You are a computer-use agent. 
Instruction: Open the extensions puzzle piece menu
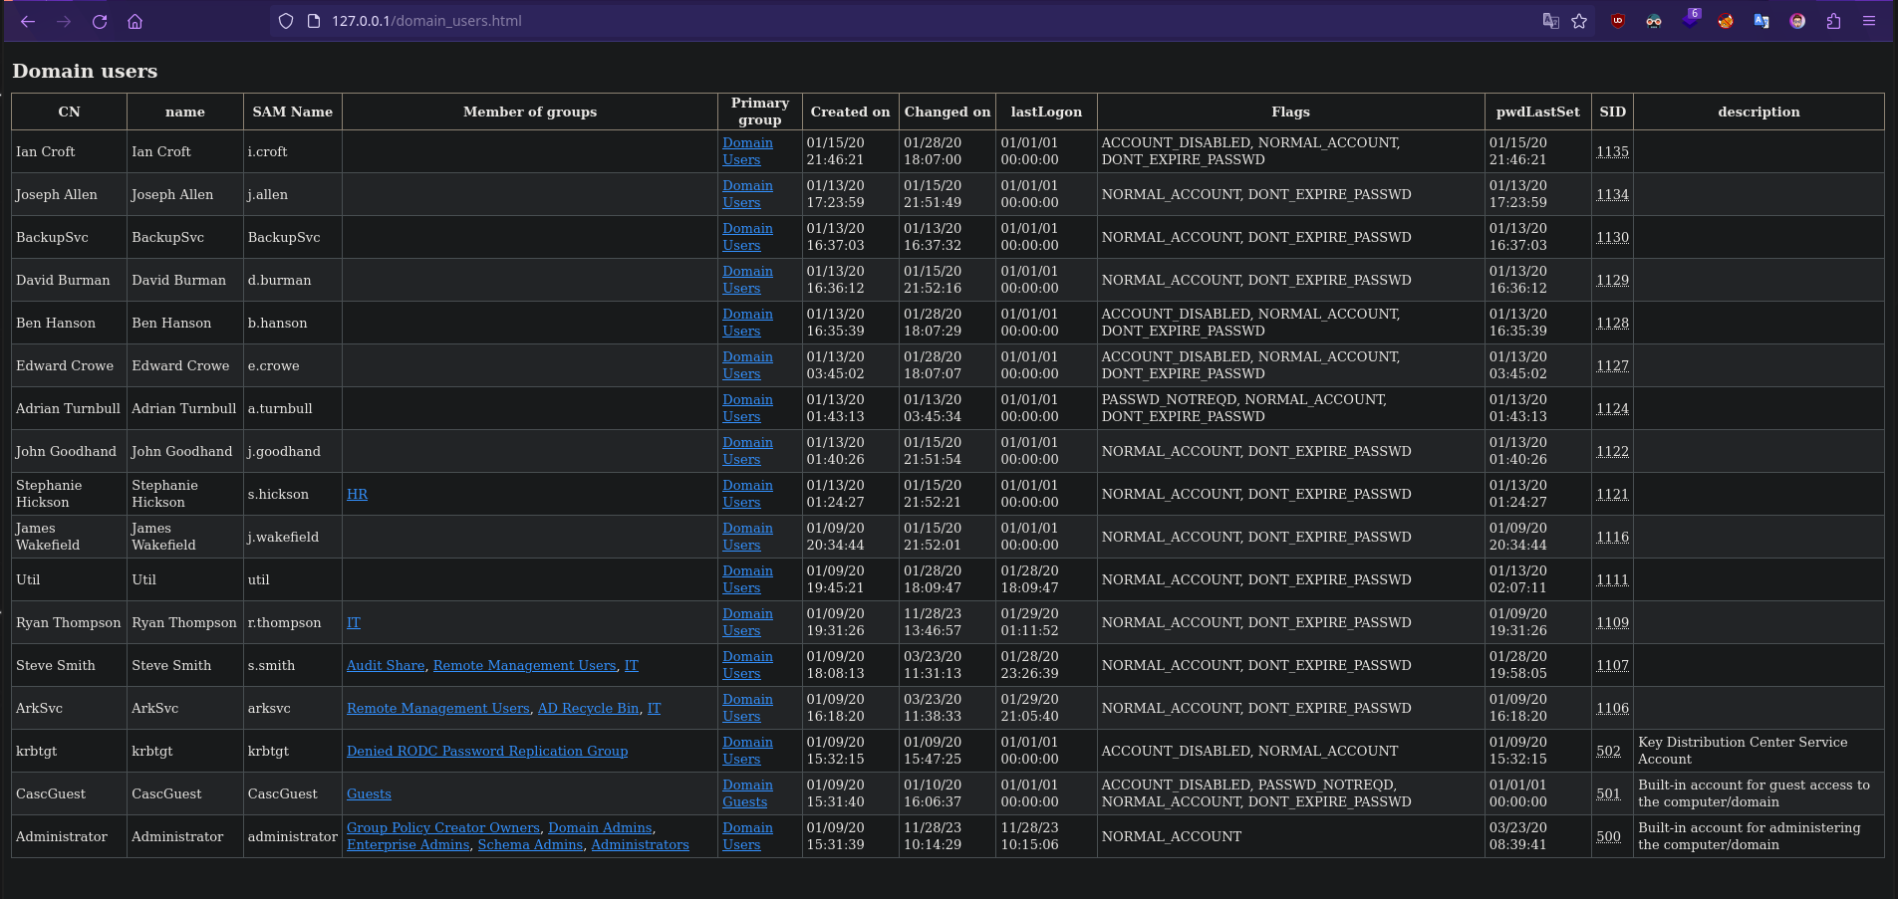[1833, 21]
